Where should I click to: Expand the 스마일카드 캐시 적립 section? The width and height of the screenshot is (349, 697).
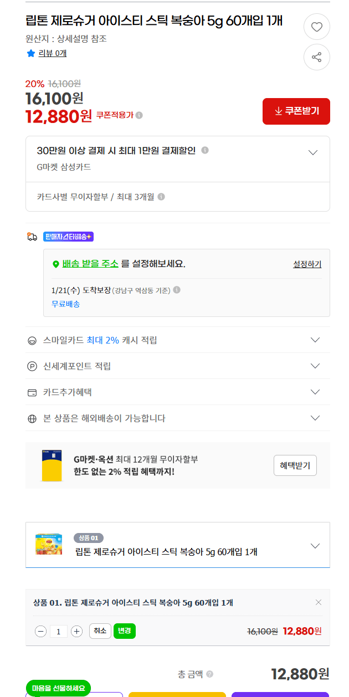(x=315, y=340)
